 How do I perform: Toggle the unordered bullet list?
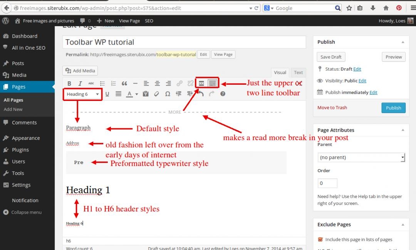(x=102, y=83)
